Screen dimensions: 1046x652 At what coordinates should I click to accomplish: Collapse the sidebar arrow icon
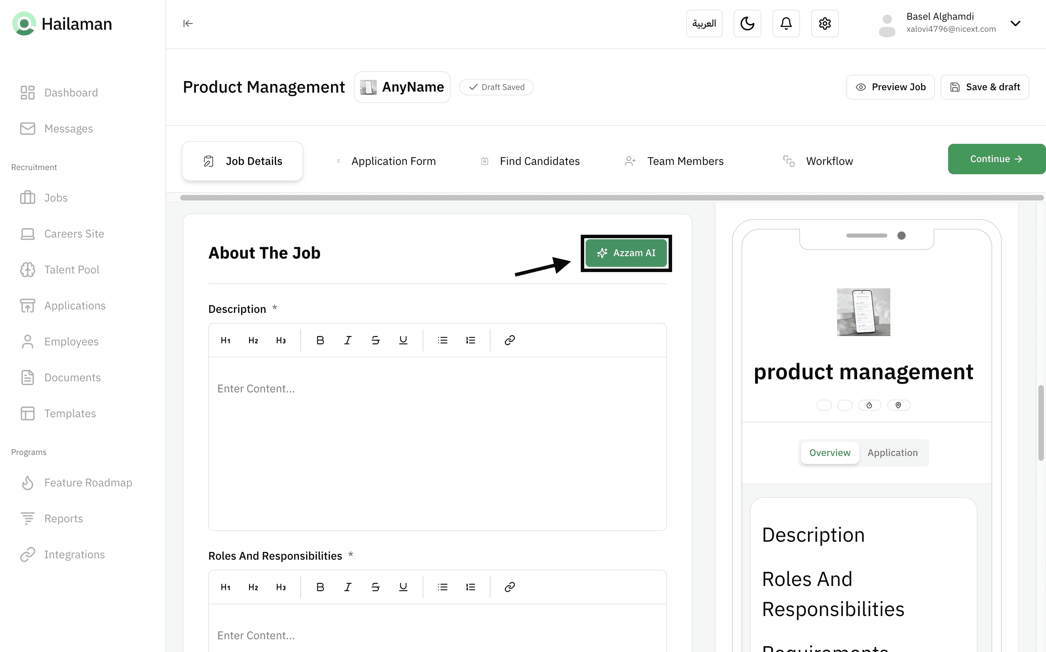(187, 23)
